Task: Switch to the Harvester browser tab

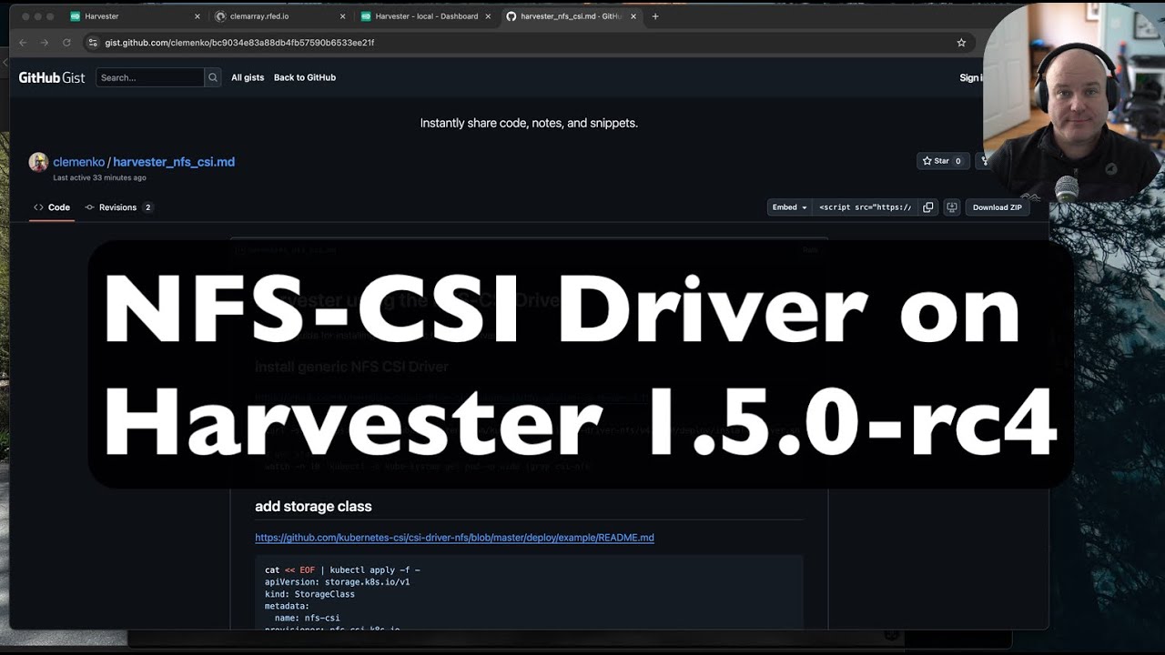Action: 132,16
